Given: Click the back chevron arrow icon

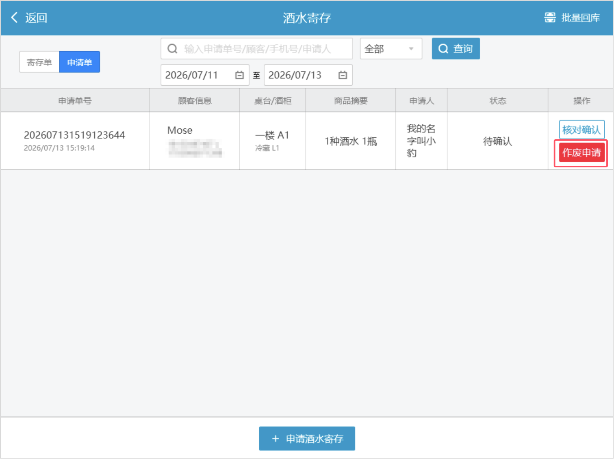Looking at the screenshot, I should coord(14,17).
